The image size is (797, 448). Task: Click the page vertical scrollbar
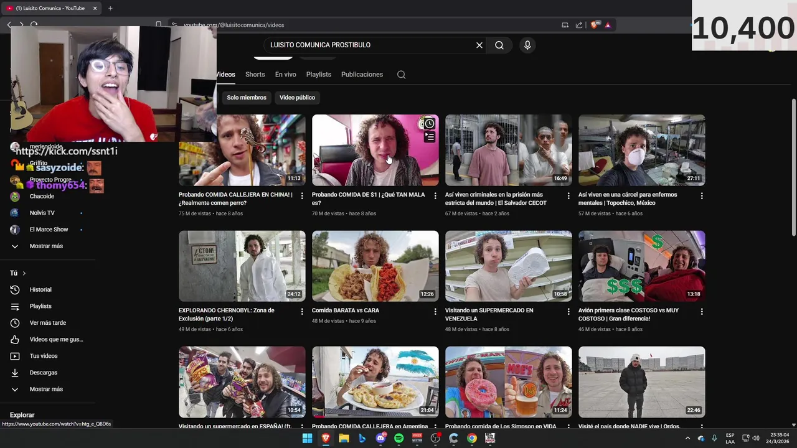coord(793,167)
